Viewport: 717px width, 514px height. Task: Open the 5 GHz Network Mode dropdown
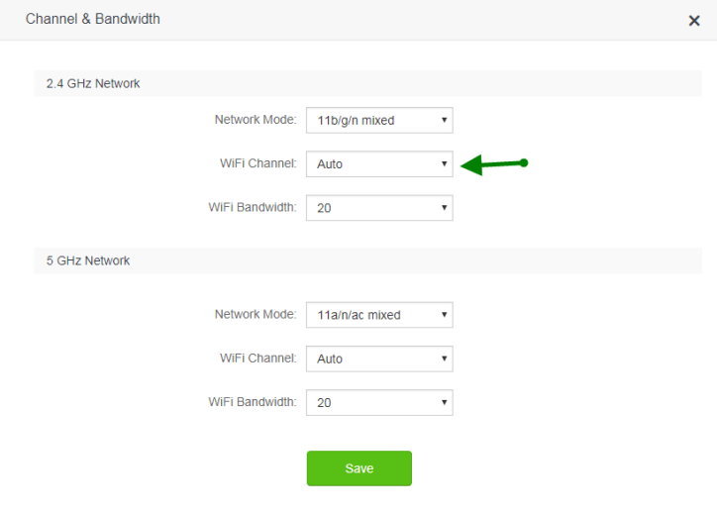point(379,316)
